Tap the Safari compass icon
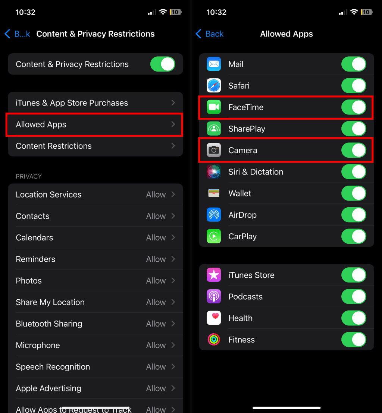 [x=213, y=86]
